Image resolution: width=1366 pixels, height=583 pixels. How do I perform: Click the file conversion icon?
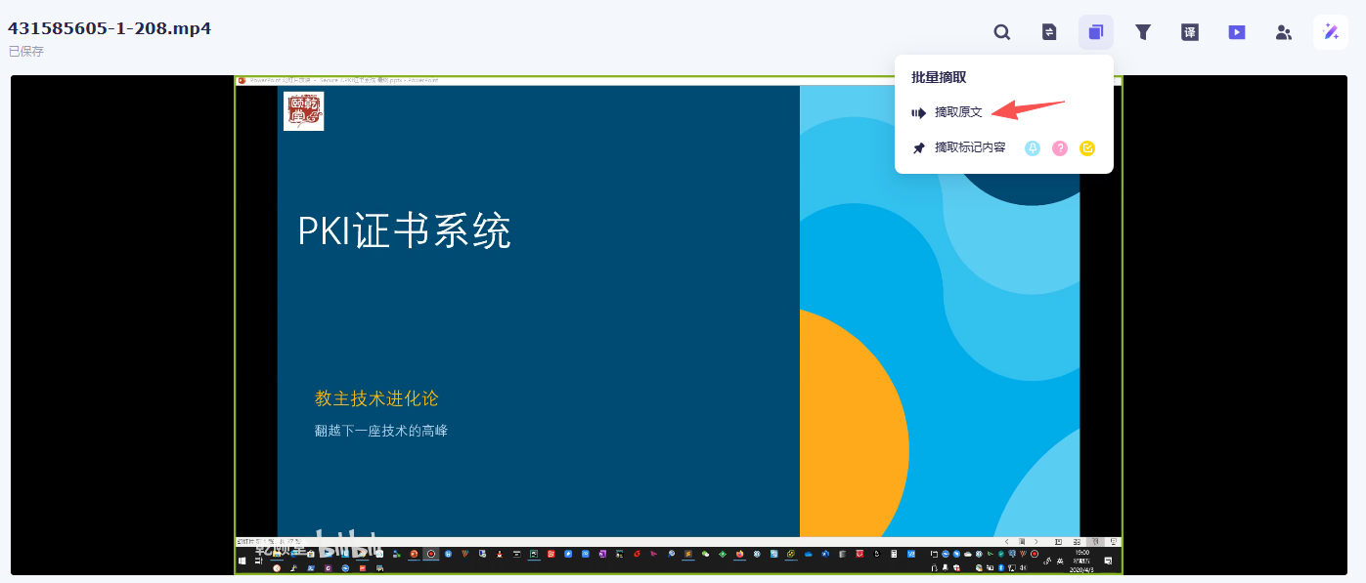1048,31
